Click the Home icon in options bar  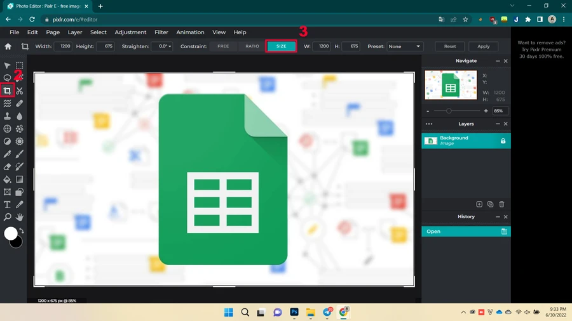tap(8, 46)
